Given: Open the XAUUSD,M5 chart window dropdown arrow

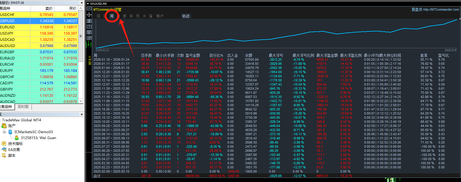Looking at the screenshot, I should point(87,4).
